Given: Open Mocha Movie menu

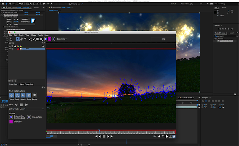Looking at the screenshot, I should point(34,35).
